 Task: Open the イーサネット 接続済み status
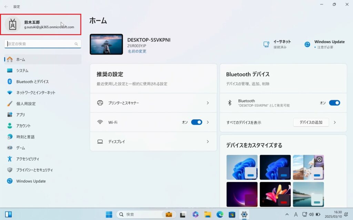[x=277, y=44]
